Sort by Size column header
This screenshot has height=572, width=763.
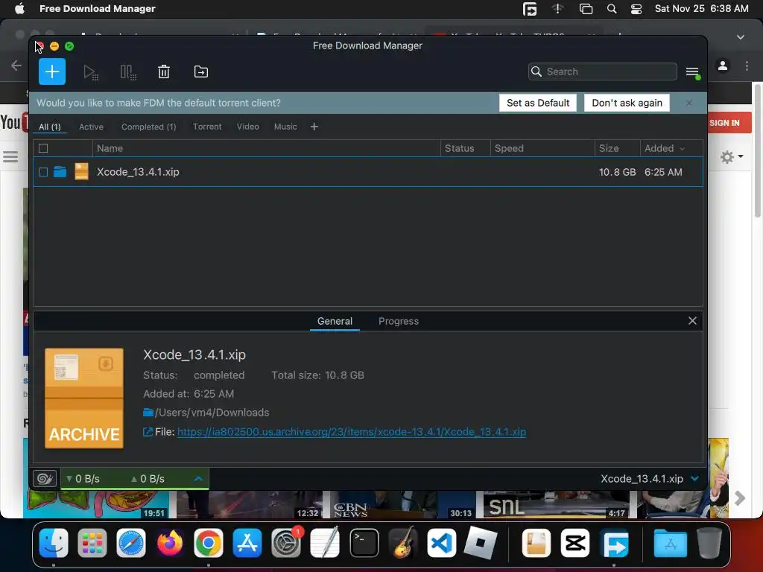(x=617, y=148)
